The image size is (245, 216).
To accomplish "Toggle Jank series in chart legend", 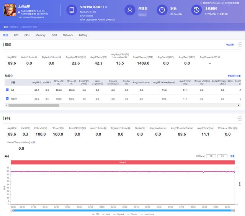I will (106, 214).
